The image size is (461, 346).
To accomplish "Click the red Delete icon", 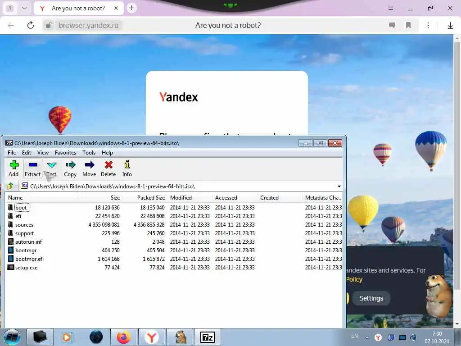I will click(108, 168).
